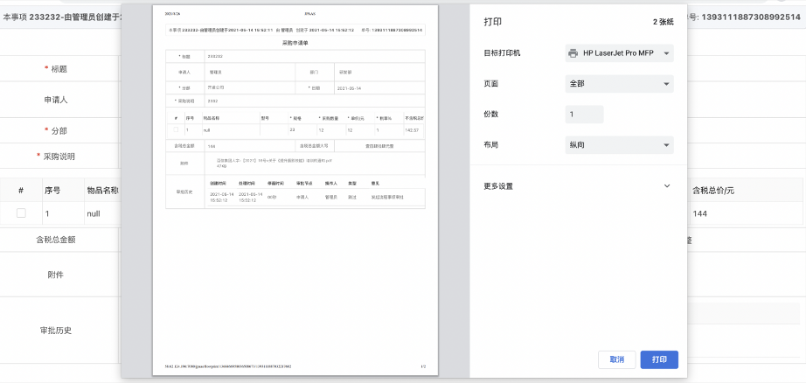
Task: Click the 2 张纸 sheet count
Action: point(664,22)
